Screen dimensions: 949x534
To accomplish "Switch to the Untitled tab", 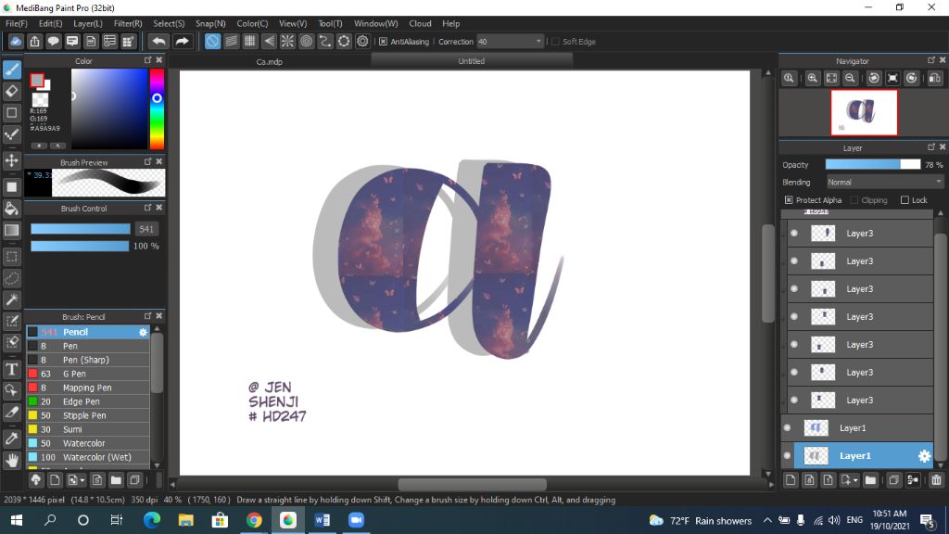I will (x=472, y=60).
